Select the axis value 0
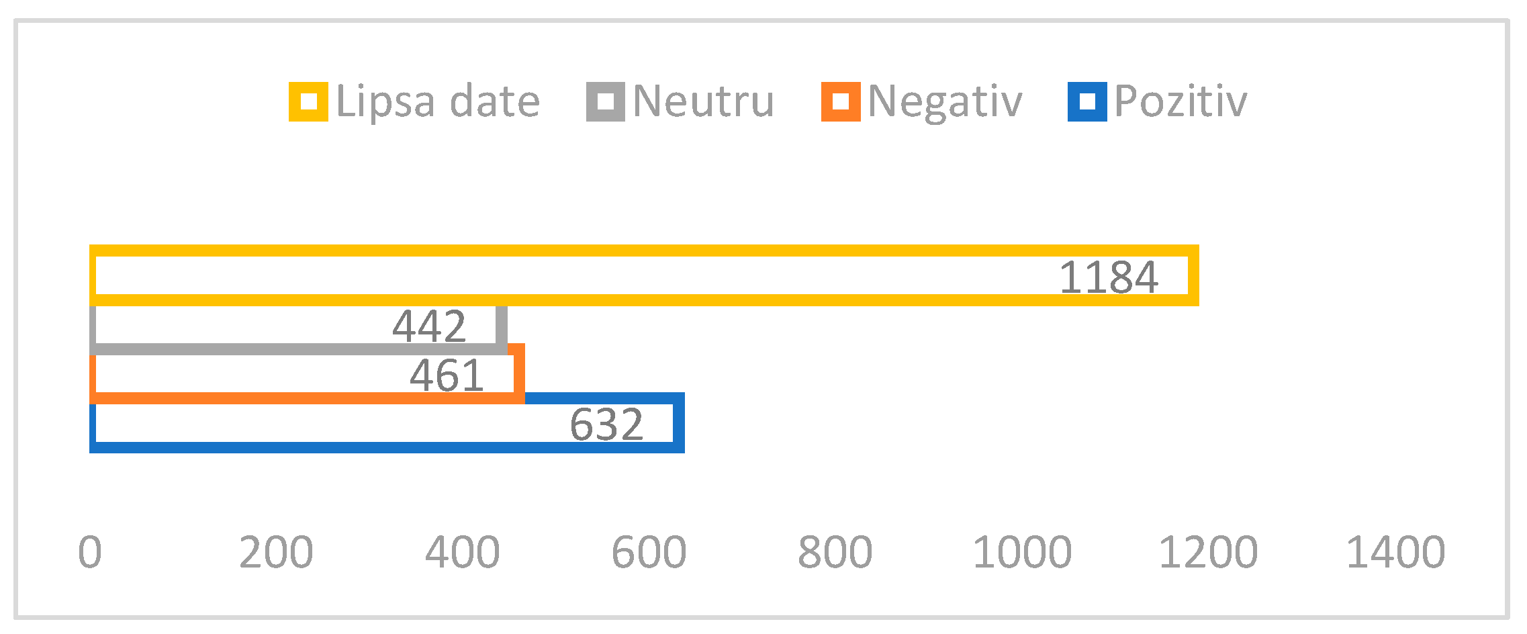Image resolution: width=1527 pixels, height=634 pixels. point(90,553)
